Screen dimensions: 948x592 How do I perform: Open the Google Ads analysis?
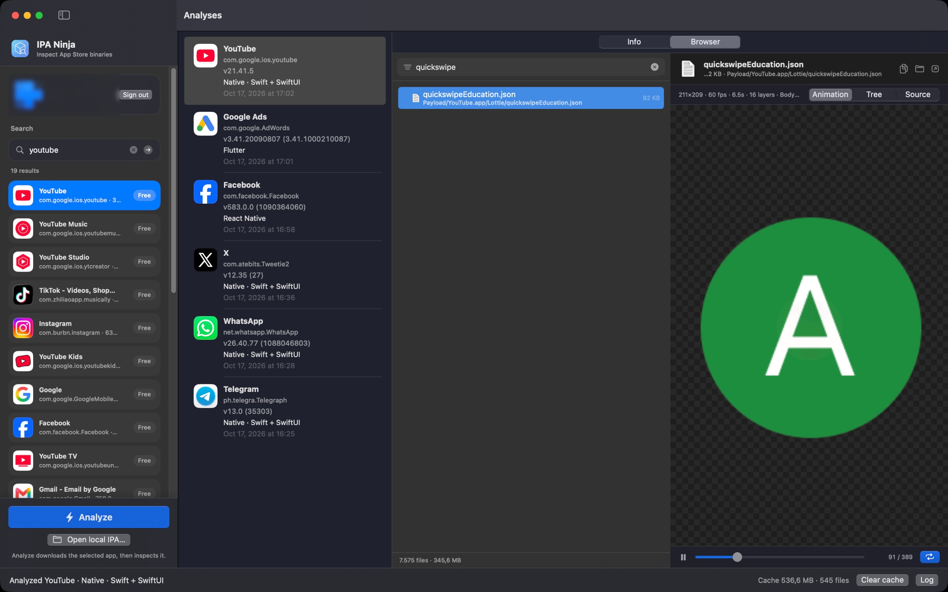[x=285, y=139]
